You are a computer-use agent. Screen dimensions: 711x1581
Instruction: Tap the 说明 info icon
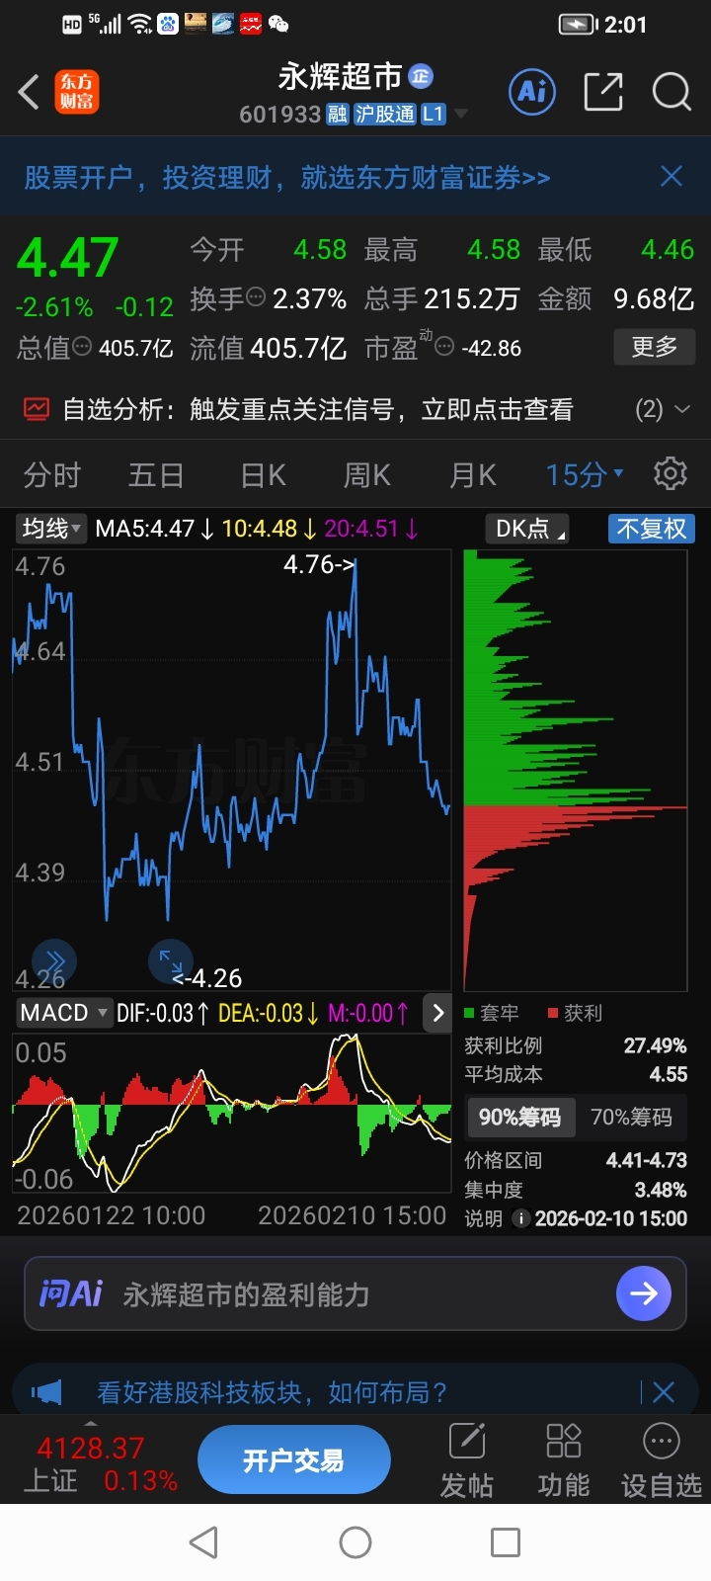click(520, 1219)
